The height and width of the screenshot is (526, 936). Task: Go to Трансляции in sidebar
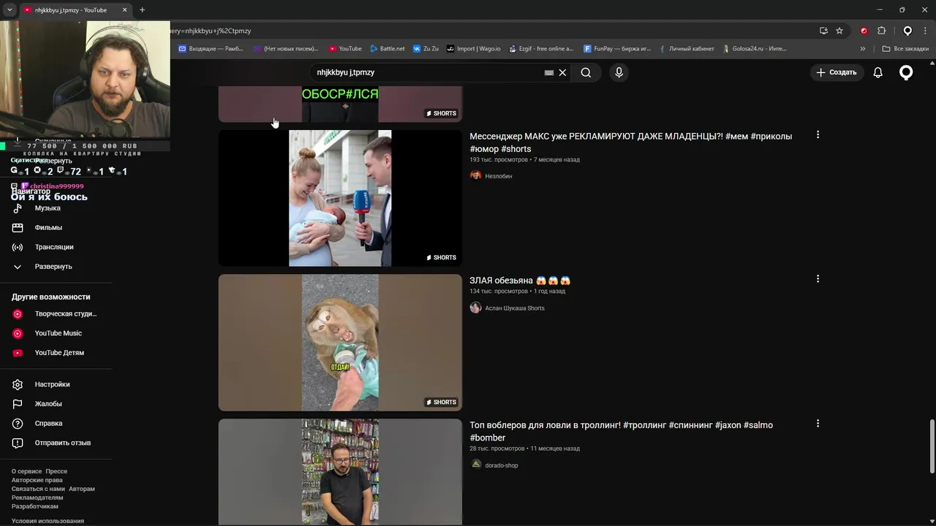54,247
